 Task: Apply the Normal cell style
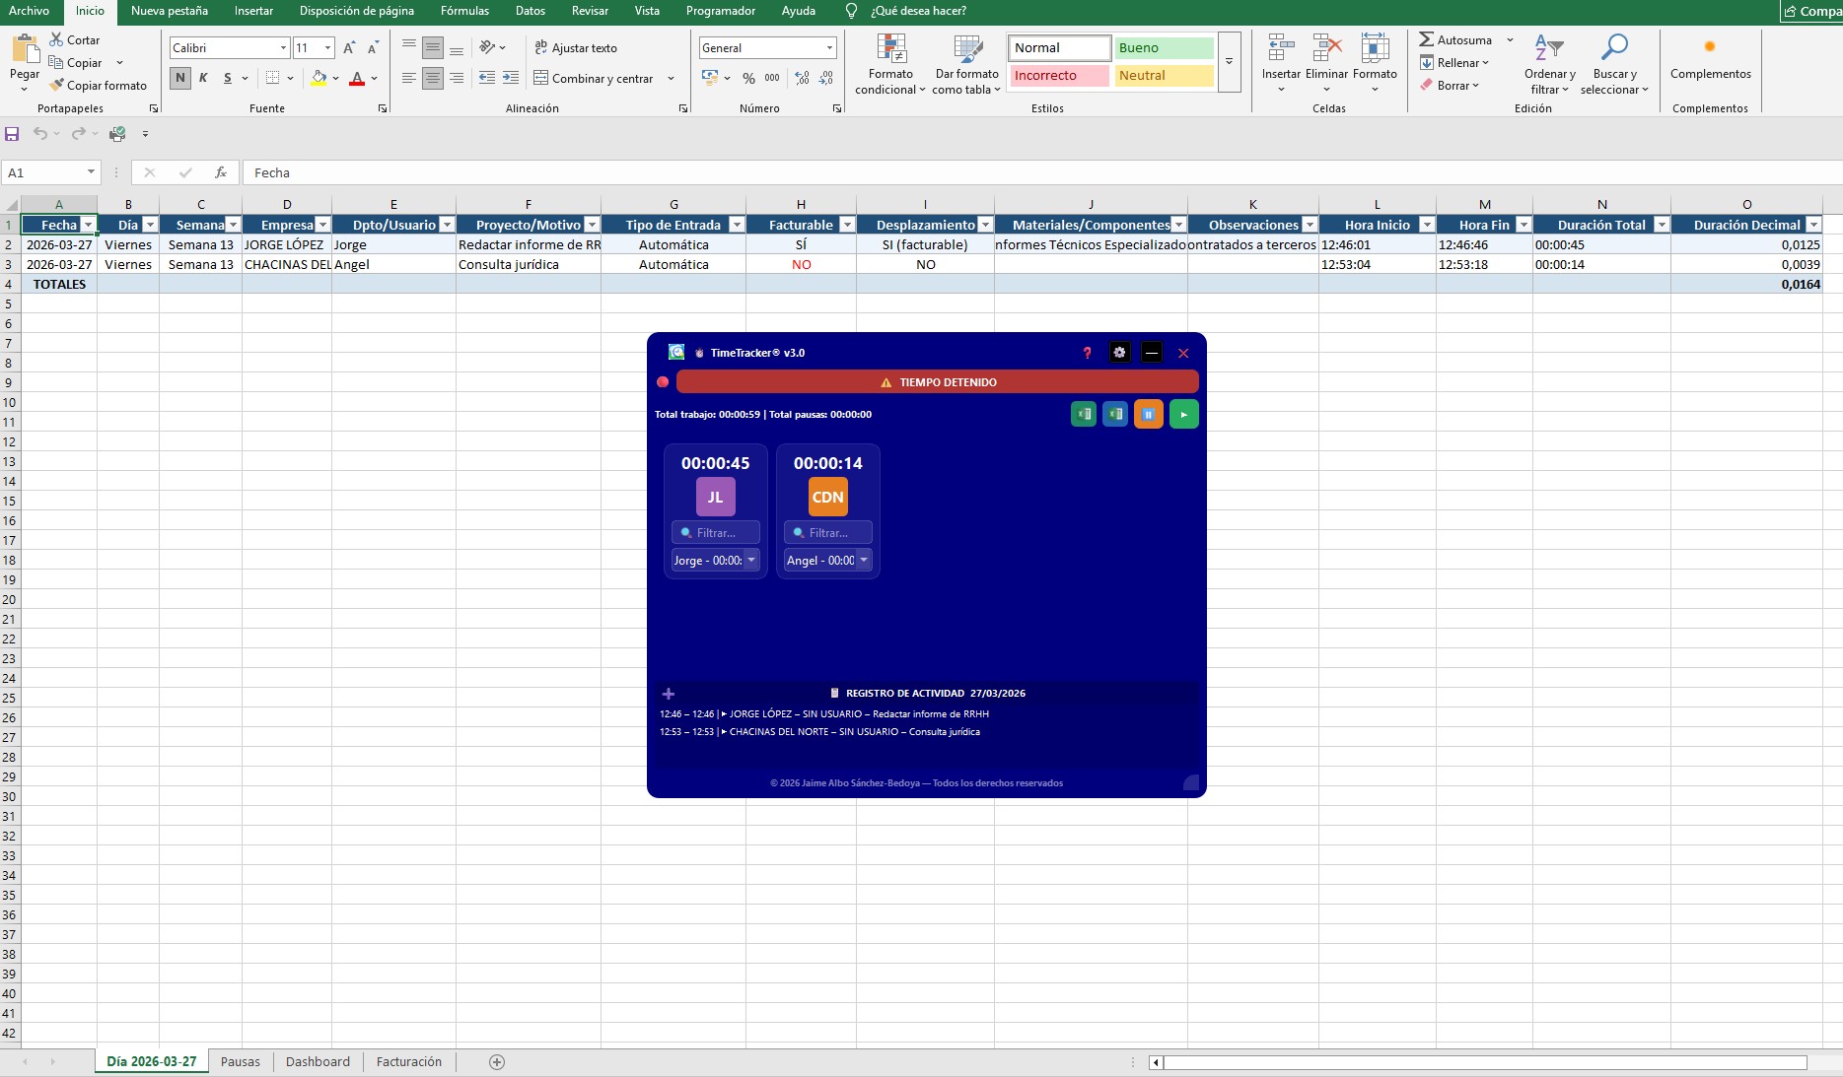[1058, 47]
